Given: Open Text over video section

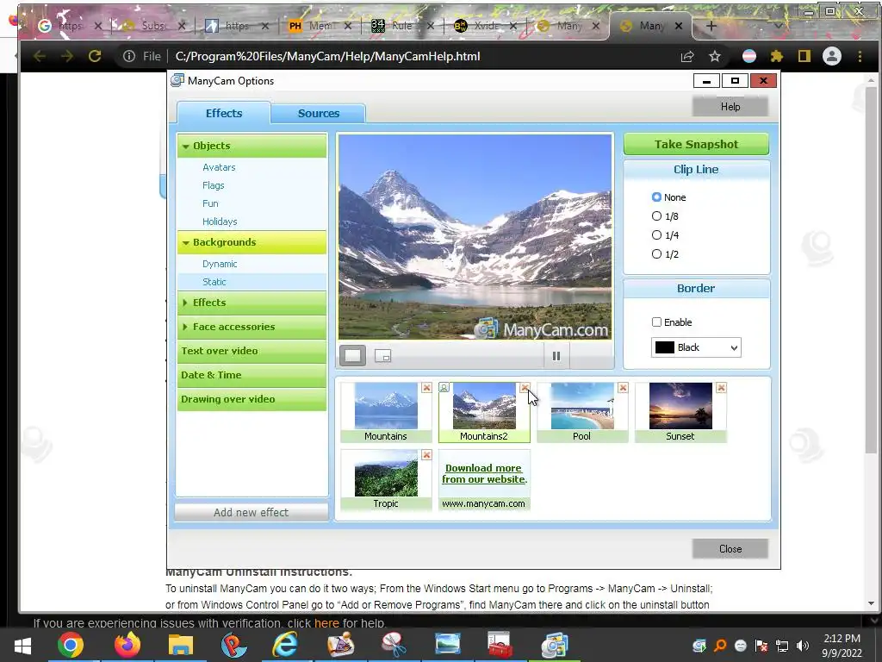Looking at the screenshot, I should pyautogui.click(x=252, y=351).
